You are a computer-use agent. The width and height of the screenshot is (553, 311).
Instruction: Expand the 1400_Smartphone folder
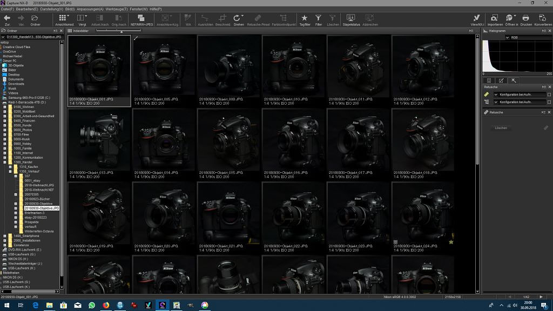click(x=5, y=236)
